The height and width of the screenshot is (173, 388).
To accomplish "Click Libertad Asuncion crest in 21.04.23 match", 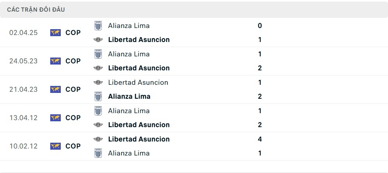I will point(98,82).
